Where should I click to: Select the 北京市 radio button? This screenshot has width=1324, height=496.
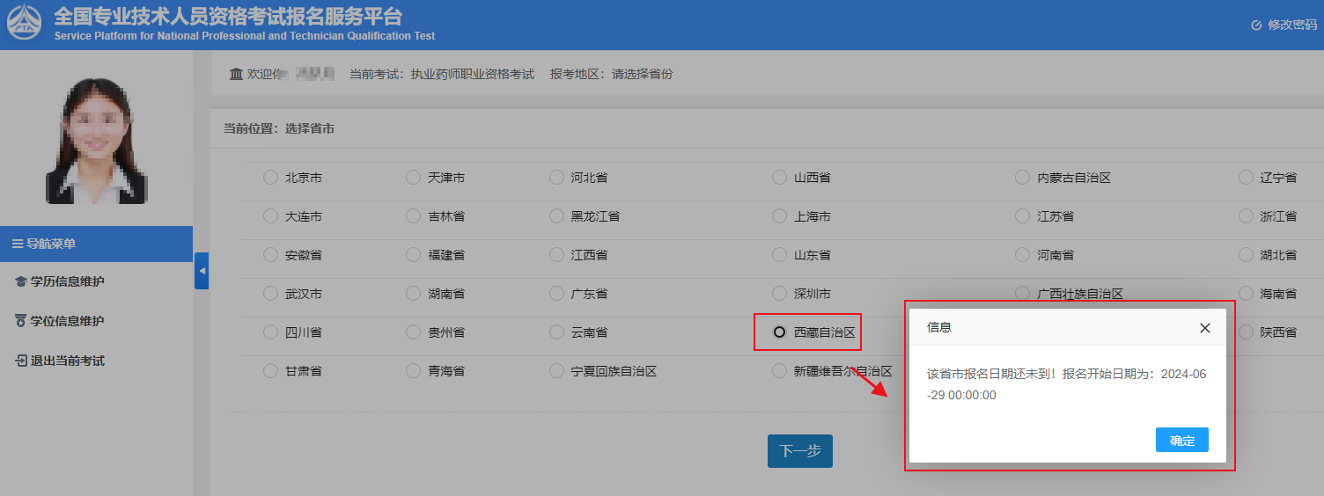coord(270,178)
